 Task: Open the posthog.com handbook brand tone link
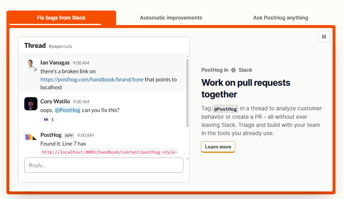coord(92,79)
